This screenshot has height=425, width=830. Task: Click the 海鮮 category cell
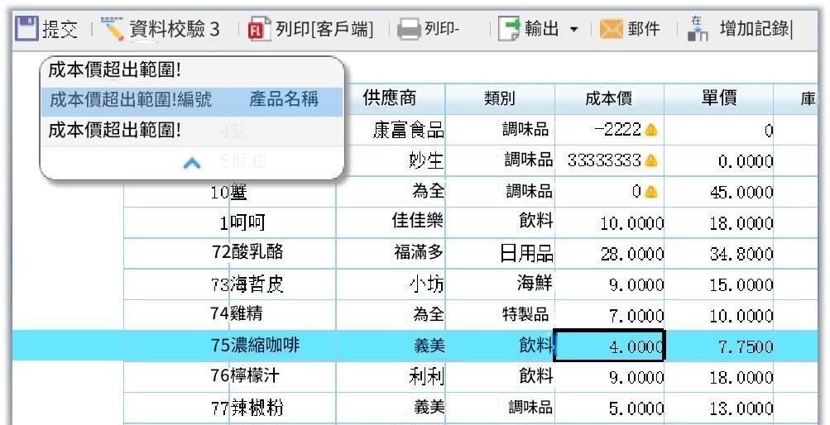tap(500, 284)
